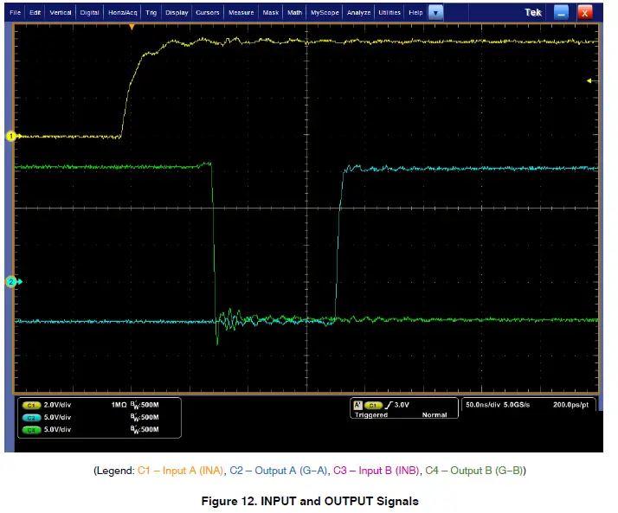The height and width of the screenshot is (513, 618).
Task: Minimize the oscilloscope window
Action: [x=561, y=12]
